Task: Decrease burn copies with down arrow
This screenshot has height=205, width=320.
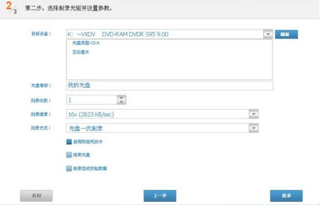Action: click(x=121, y=102)
